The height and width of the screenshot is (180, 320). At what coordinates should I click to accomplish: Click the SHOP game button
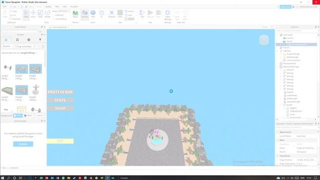coord(60,108)
